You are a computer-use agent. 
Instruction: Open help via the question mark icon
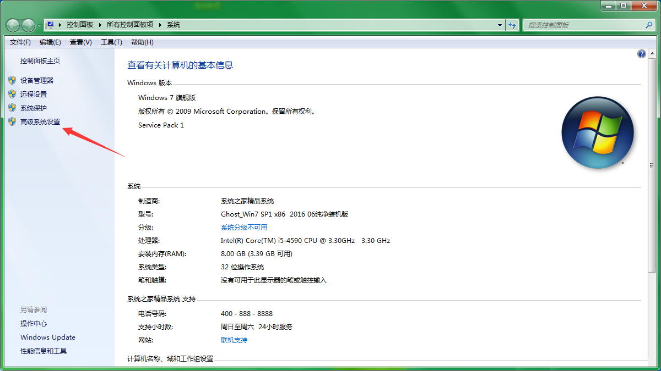point(641,53)
